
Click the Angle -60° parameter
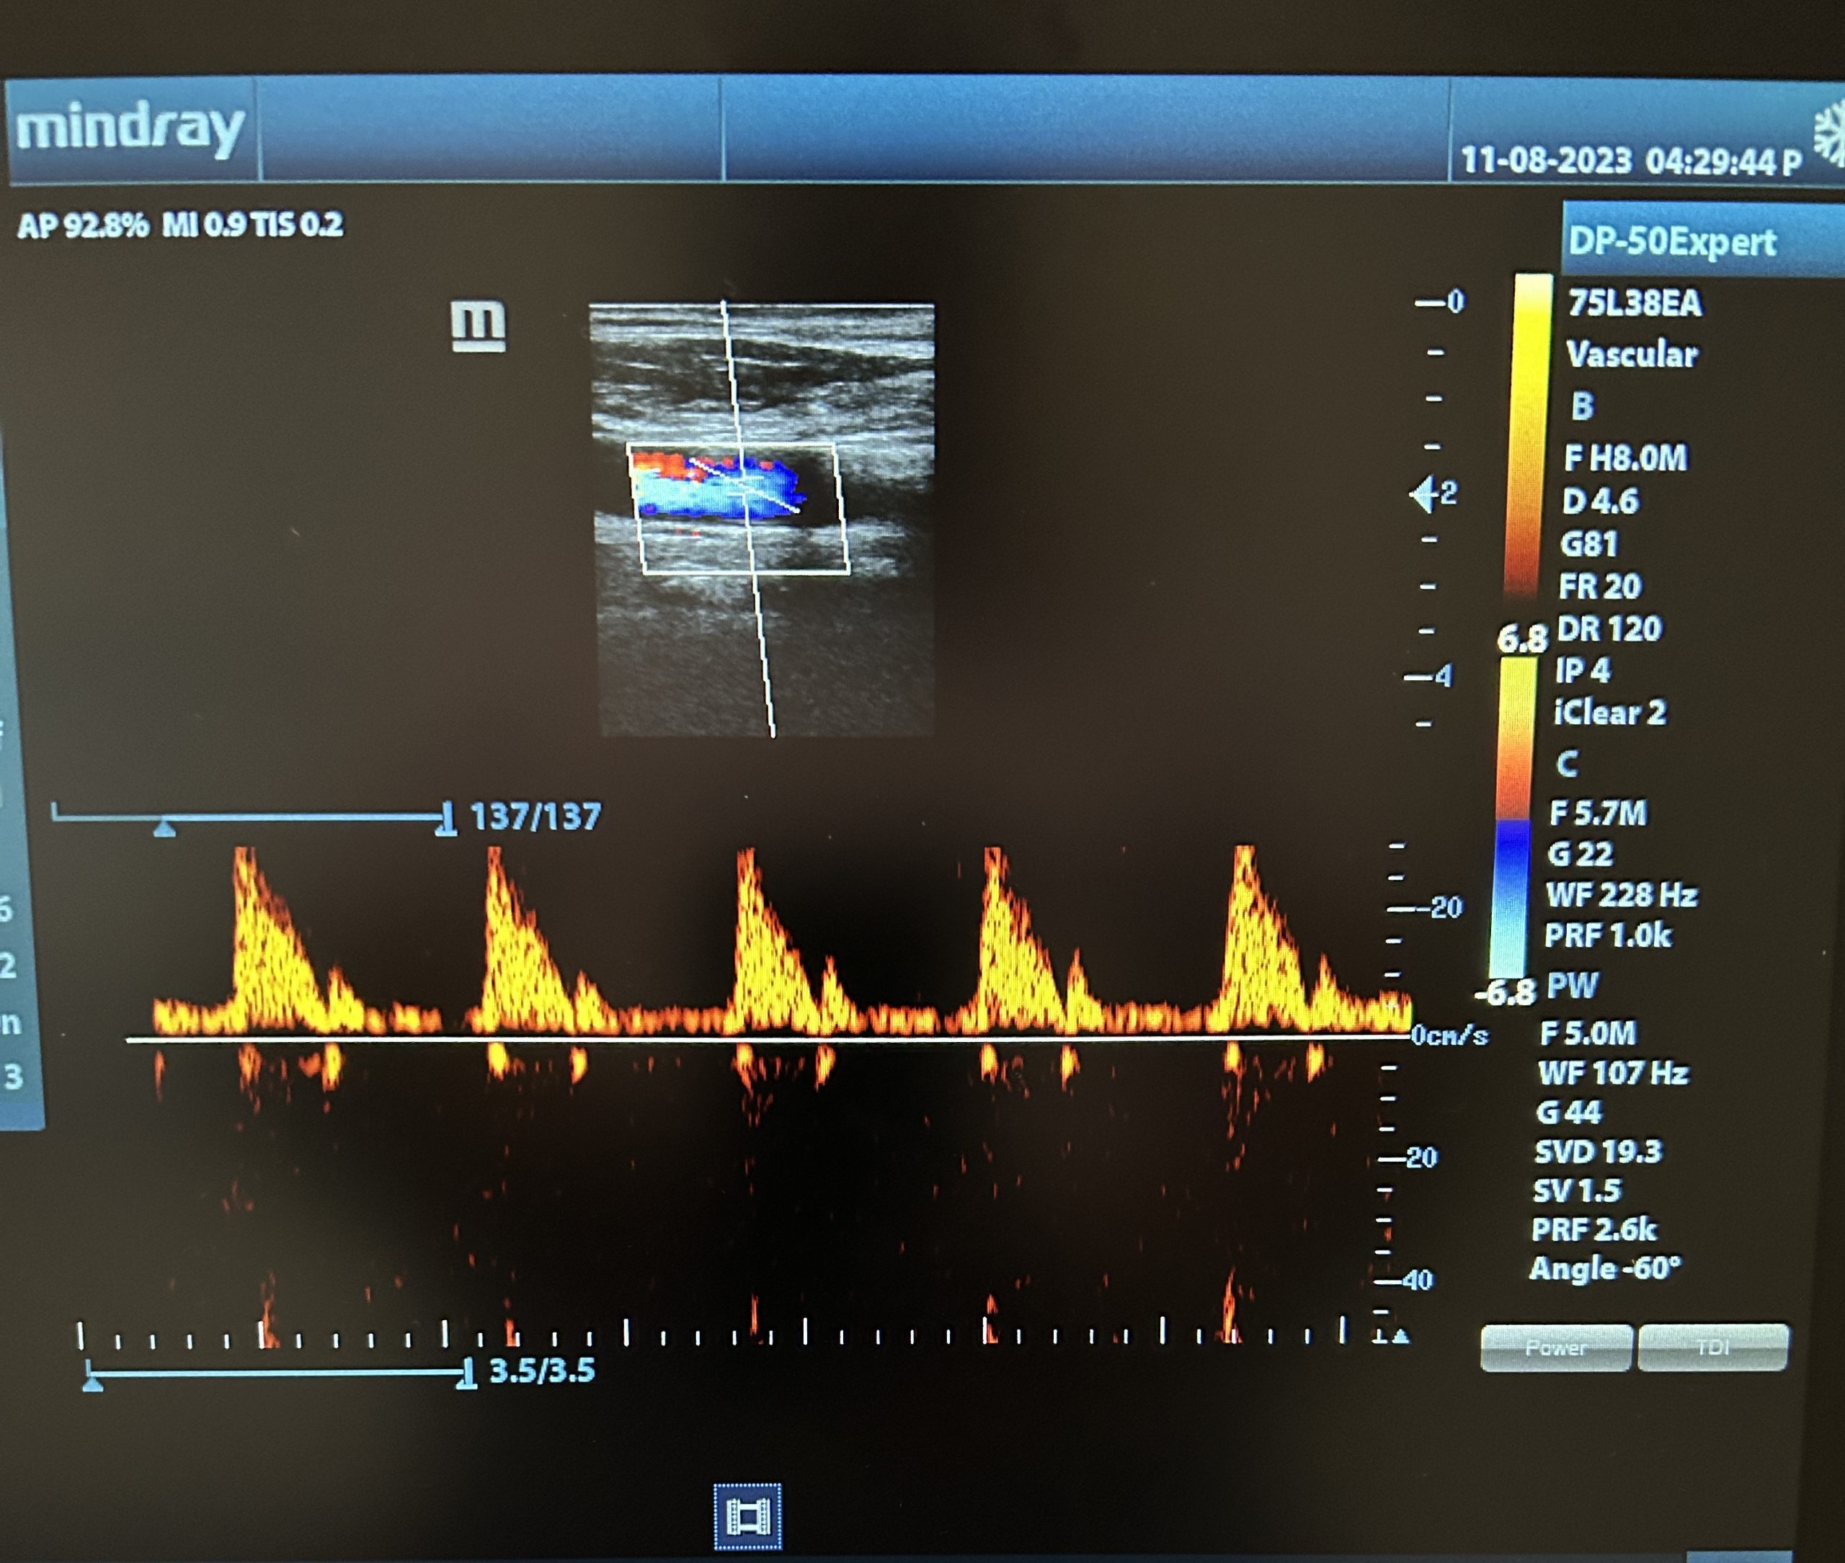click(x=1605, y=1269)
